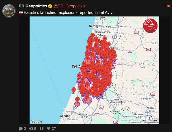Click the Nablus label on the map
This screenshot has height=132, width=172.
tap(155, 43)
